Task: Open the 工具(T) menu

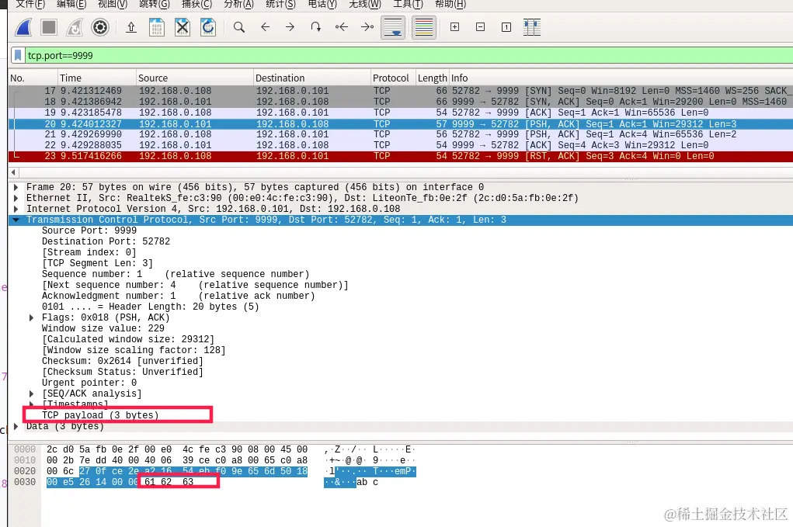Action: [408, 4]
